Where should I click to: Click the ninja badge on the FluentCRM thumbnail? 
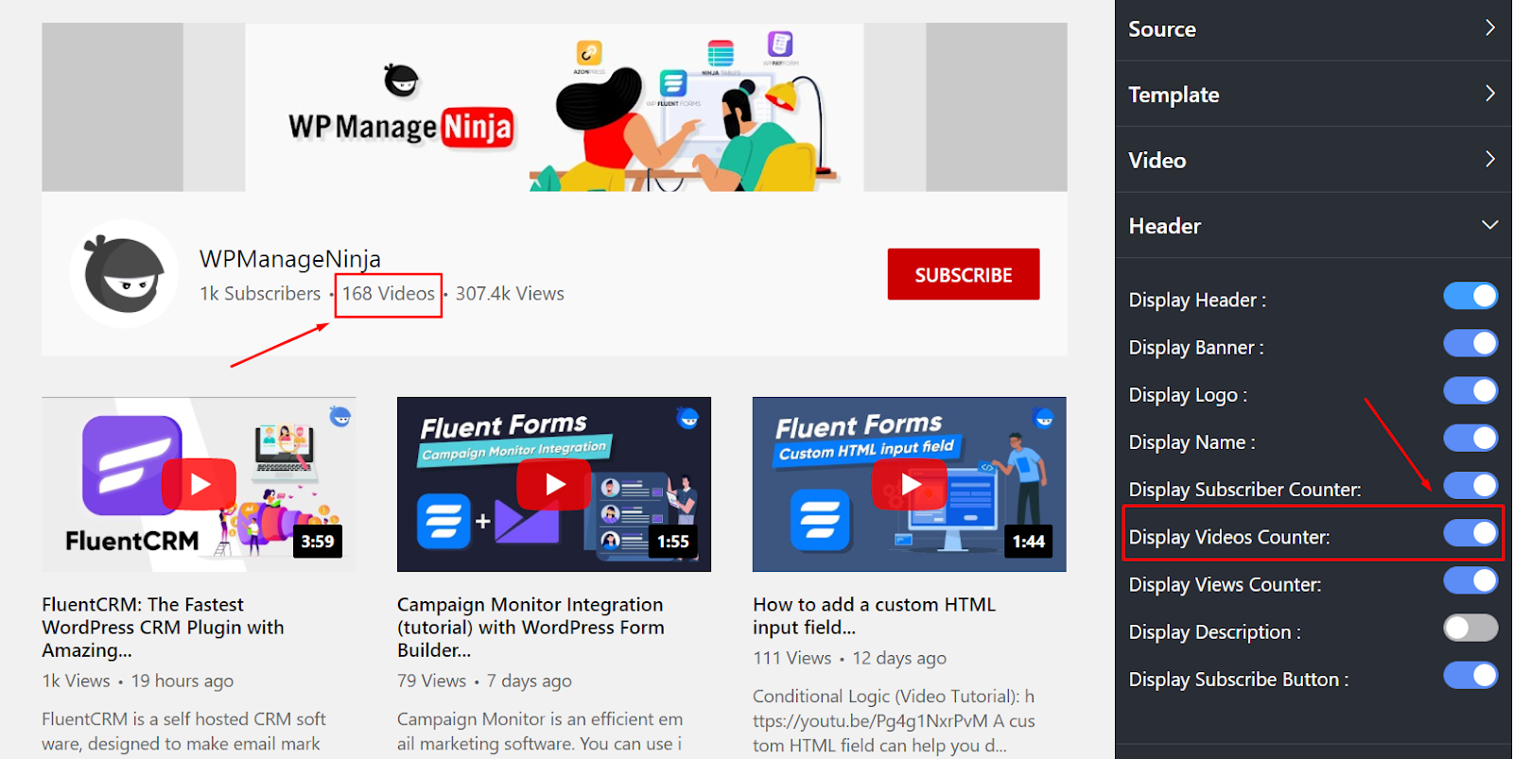pyautogui.click(x=340, y=417)
